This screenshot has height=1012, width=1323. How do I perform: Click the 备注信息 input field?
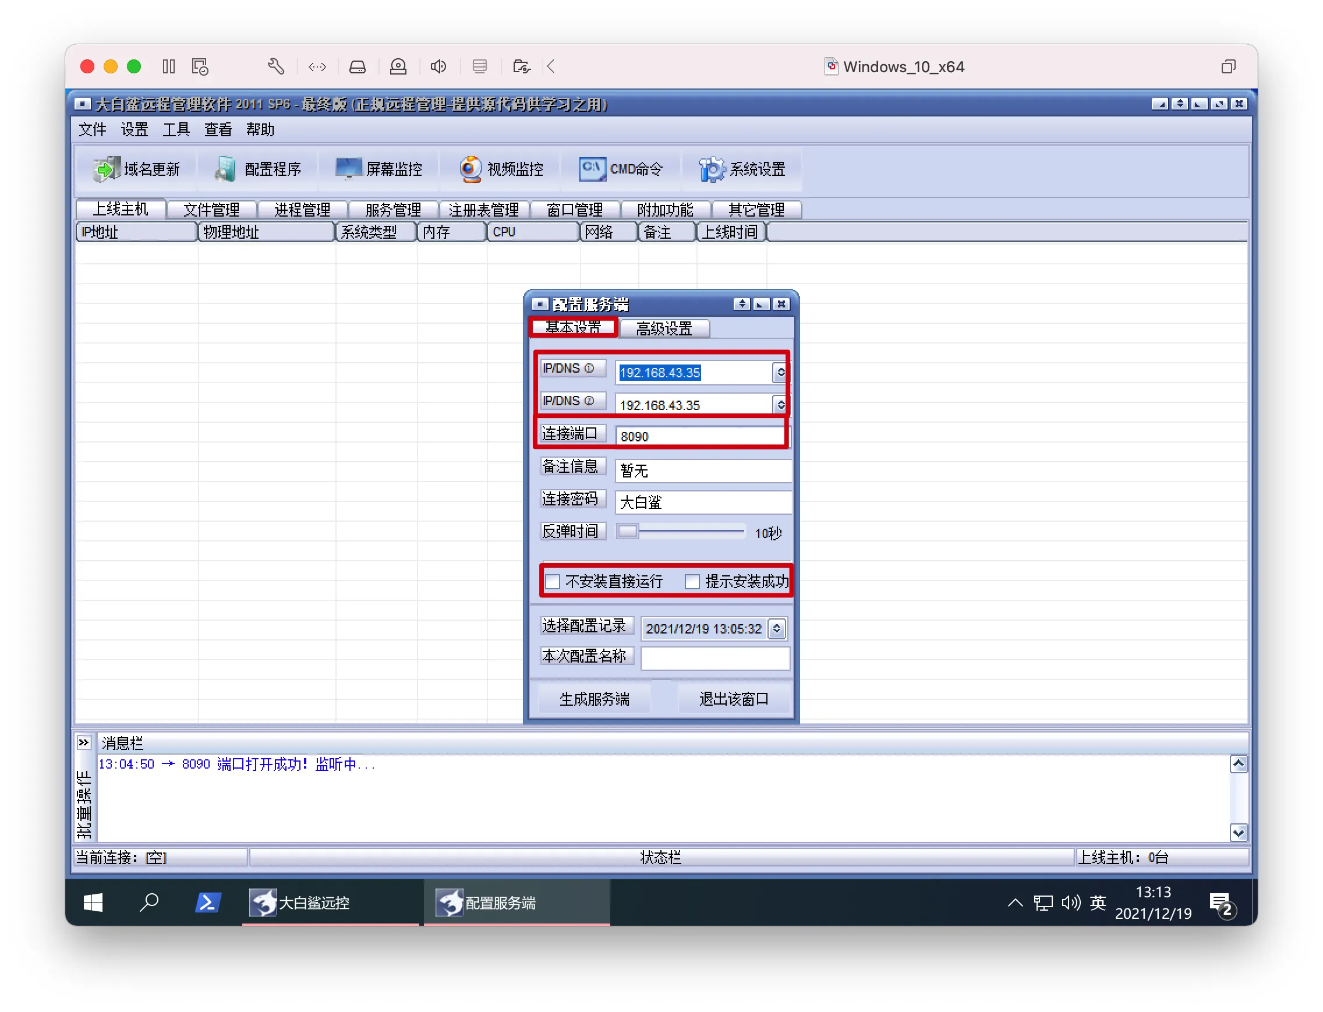[x=703, y=470]
